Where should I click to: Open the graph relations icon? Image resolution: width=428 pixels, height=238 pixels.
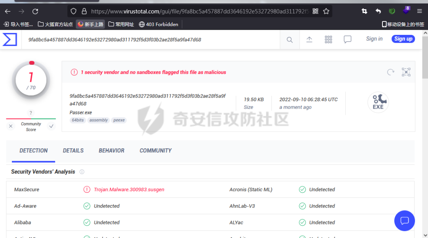pyautogui.click(x=406, y=72)
